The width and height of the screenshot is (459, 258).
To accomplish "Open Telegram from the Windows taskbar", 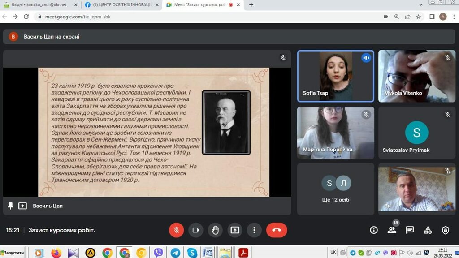I will 175,253.
